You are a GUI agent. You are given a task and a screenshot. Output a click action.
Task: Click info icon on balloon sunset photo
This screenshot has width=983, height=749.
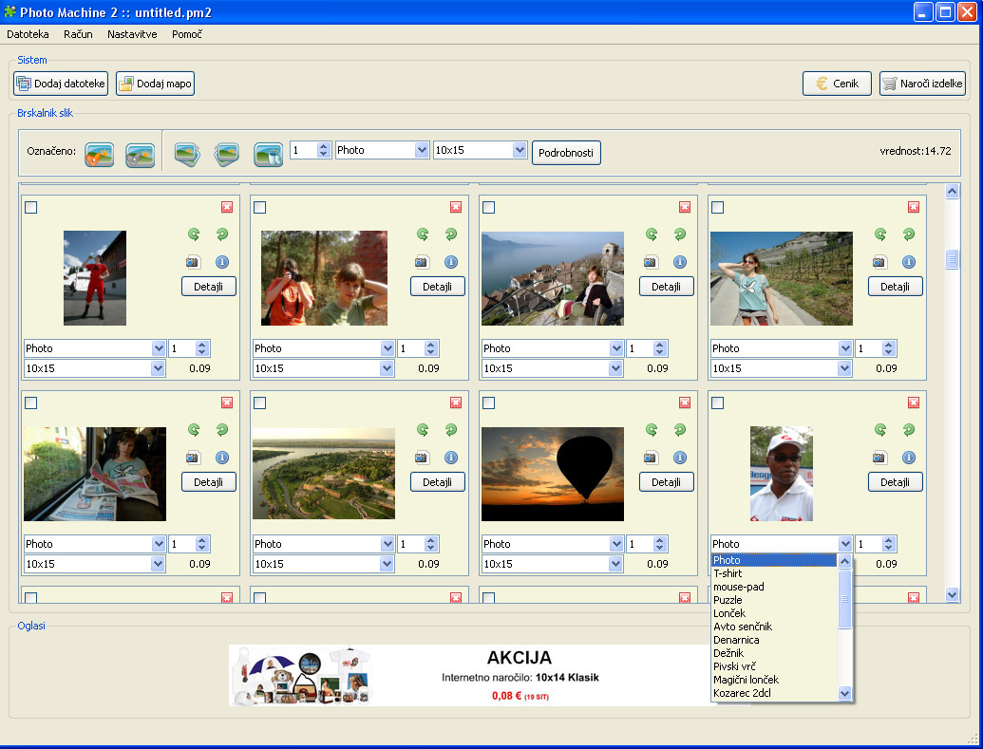[x=680, y=458]
